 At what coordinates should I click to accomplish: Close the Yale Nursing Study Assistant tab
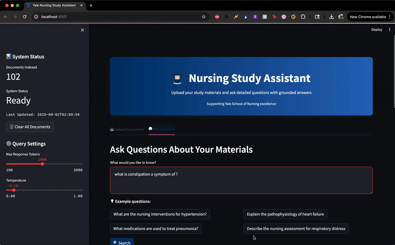(x=81, y=5)
